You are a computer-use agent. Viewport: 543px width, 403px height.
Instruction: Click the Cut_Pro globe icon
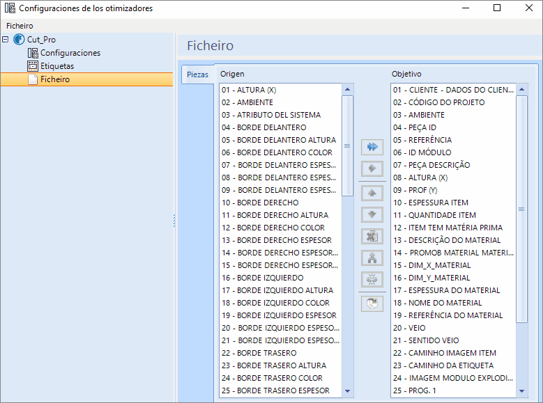[19, 40]
